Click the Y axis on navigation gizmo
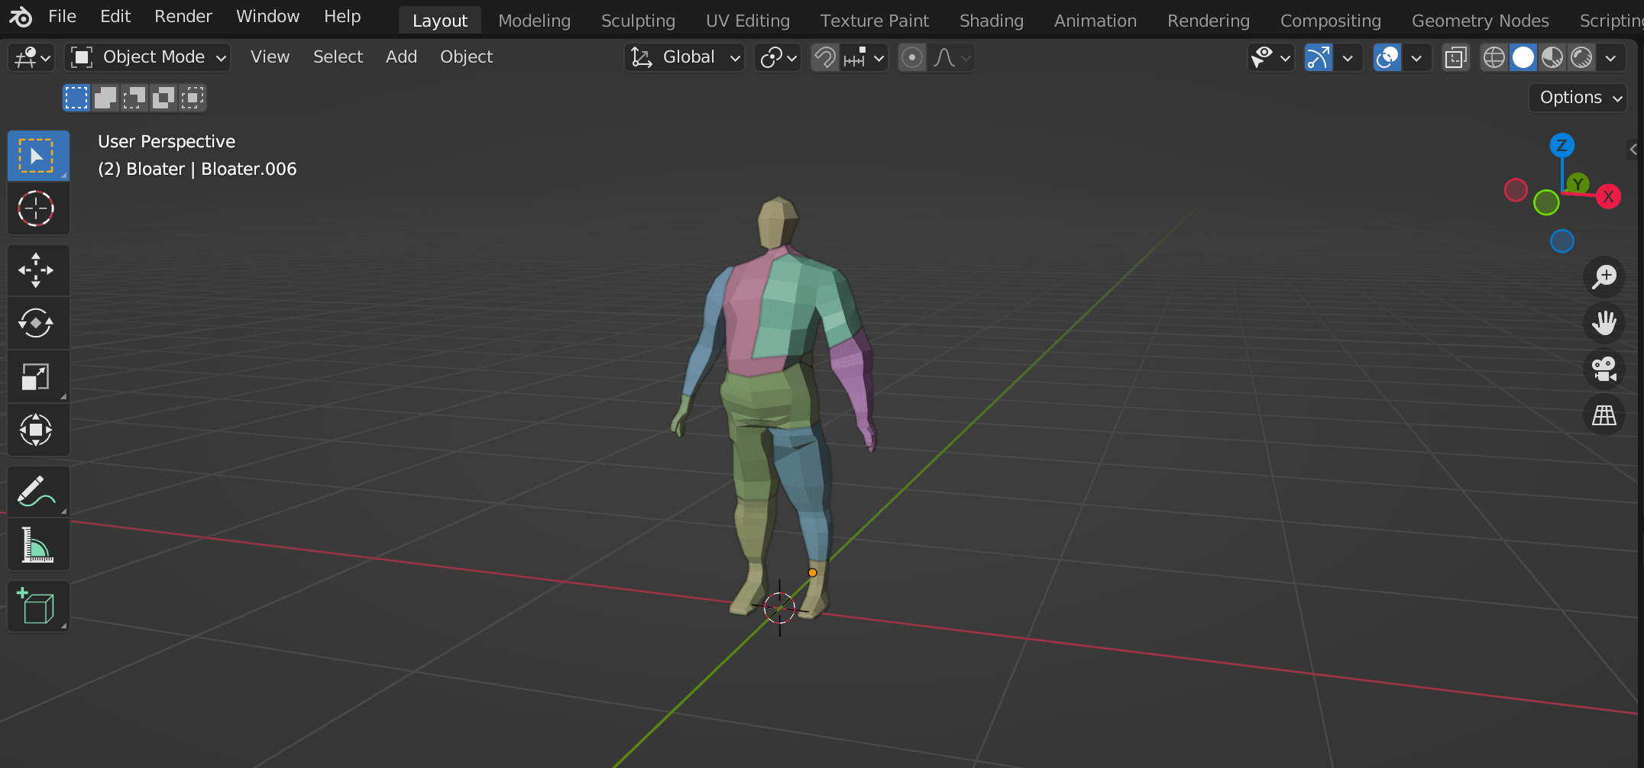Screen dimensions: 1644x768 coord(1578,184)
